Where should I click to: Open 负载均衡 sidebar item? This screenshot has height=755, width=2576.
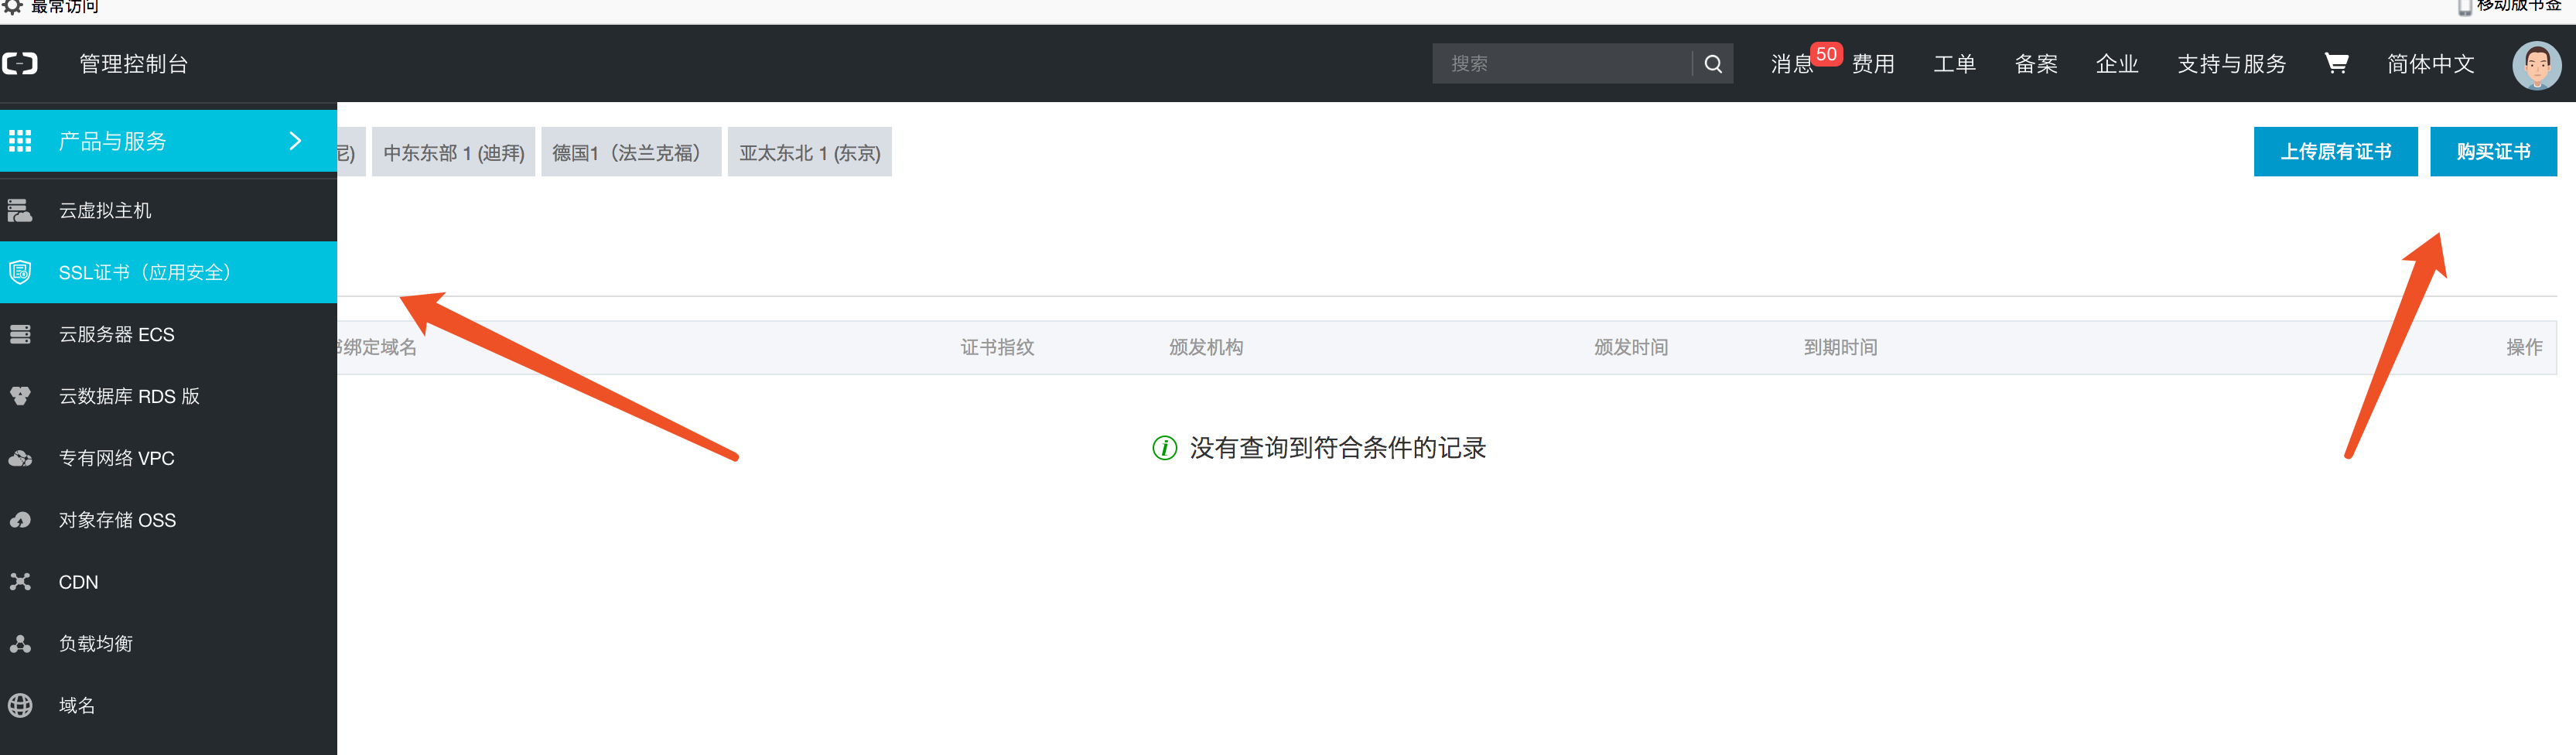pos(168,644)
